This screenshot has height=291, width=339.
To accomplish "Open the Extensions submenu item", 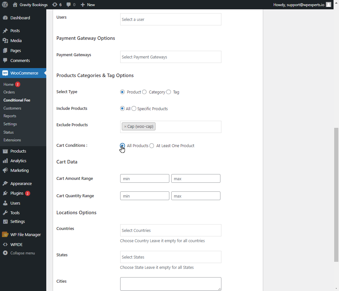I will 12,140.
